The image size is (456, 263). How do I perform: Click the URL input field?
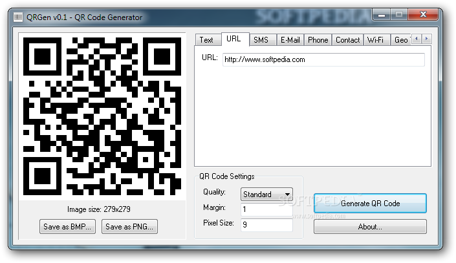click(323, 59)
